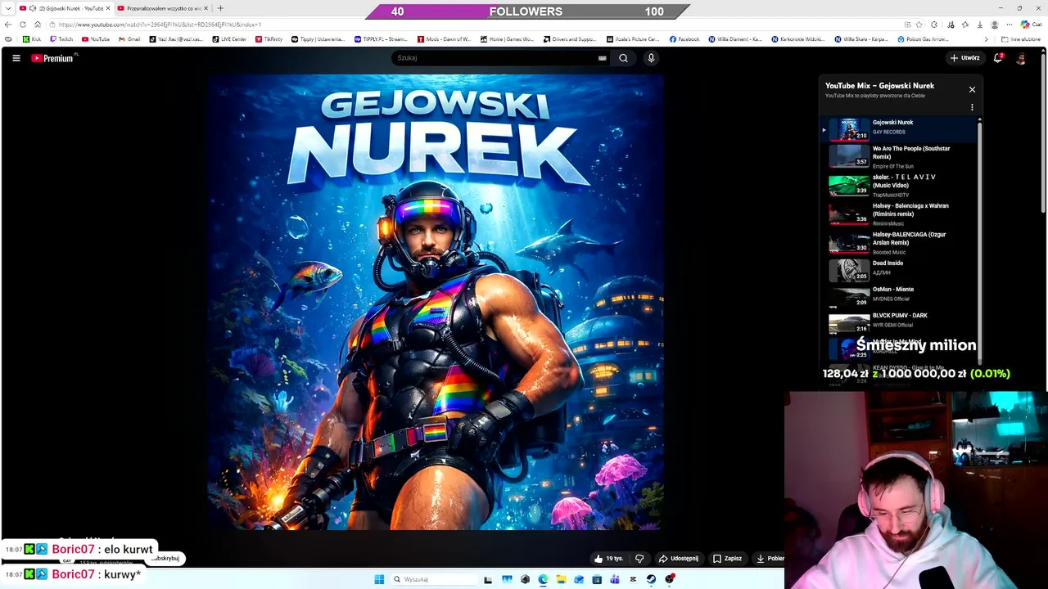1048x589 pixels.
Task: Switch to Edge browser taskbar icon
Action: [543, 579]
